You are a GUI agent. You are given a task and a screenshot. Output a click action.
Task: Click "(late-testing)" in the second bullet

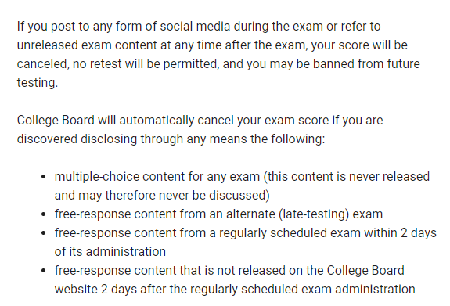314,214
